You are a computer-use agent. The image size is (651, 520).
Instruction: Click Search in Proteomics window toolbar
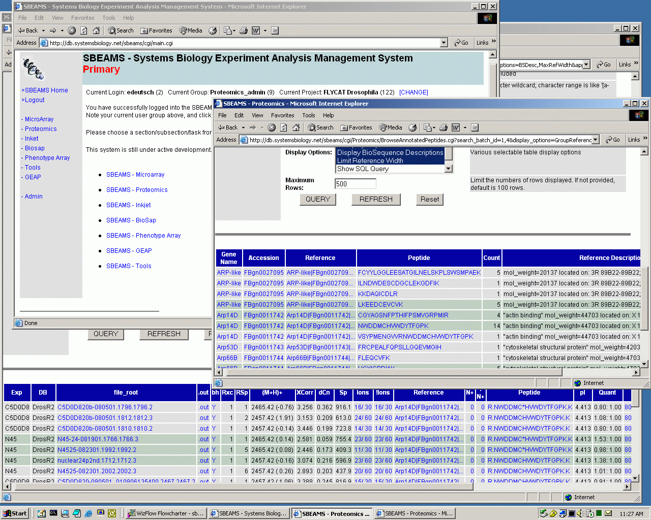320,127
